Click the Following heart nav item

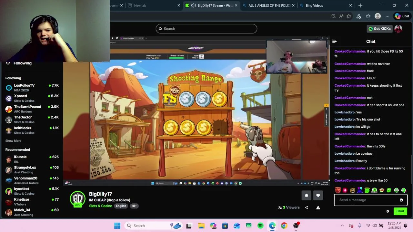[19, 63]
